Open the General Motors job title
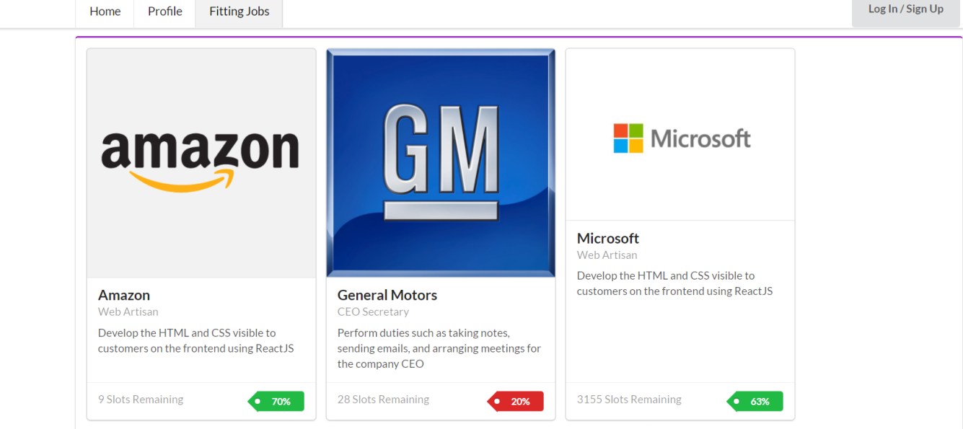The height and width of the screenshot is (429, 963). point(387,295)
